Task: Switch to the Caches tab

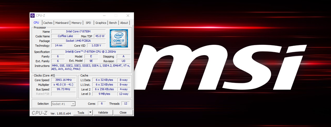Action: (48, 23)
